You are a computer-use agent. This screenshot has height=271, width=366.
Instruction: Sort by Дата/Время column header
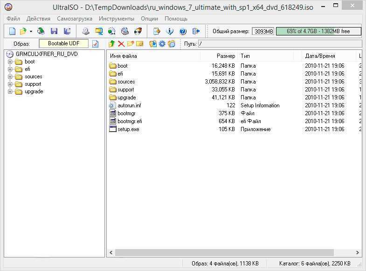[329, 56]
